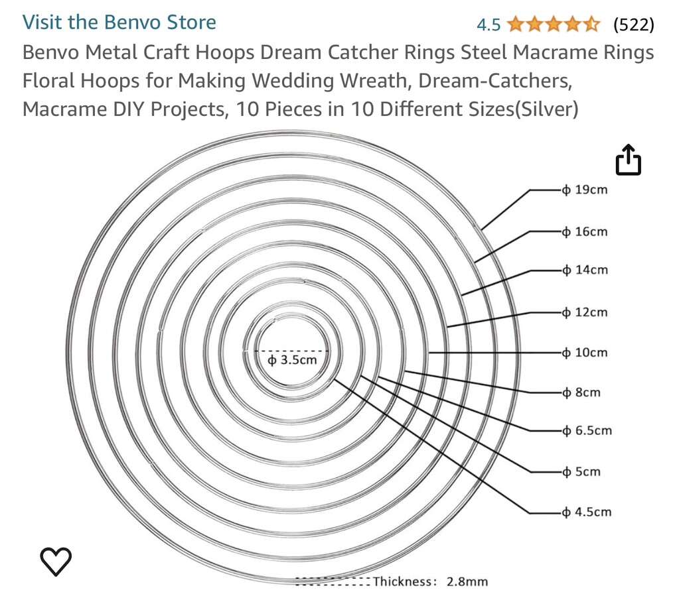Screen dimensions: 677x598
Task: Tap the ϕ 12cm size label
Action: pyautogui.click(x=585, y=312)
